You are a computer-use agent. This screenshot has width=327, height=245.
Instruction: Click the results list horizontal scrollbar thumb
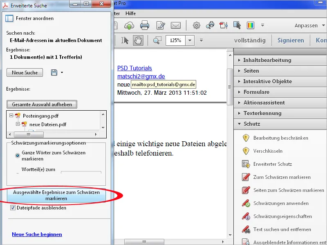(x=29, y=135)
